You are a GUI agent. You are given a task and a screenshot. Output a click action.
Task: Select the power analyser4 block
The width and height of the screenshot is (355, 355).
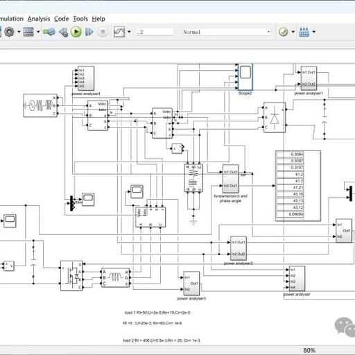[86, 78]
